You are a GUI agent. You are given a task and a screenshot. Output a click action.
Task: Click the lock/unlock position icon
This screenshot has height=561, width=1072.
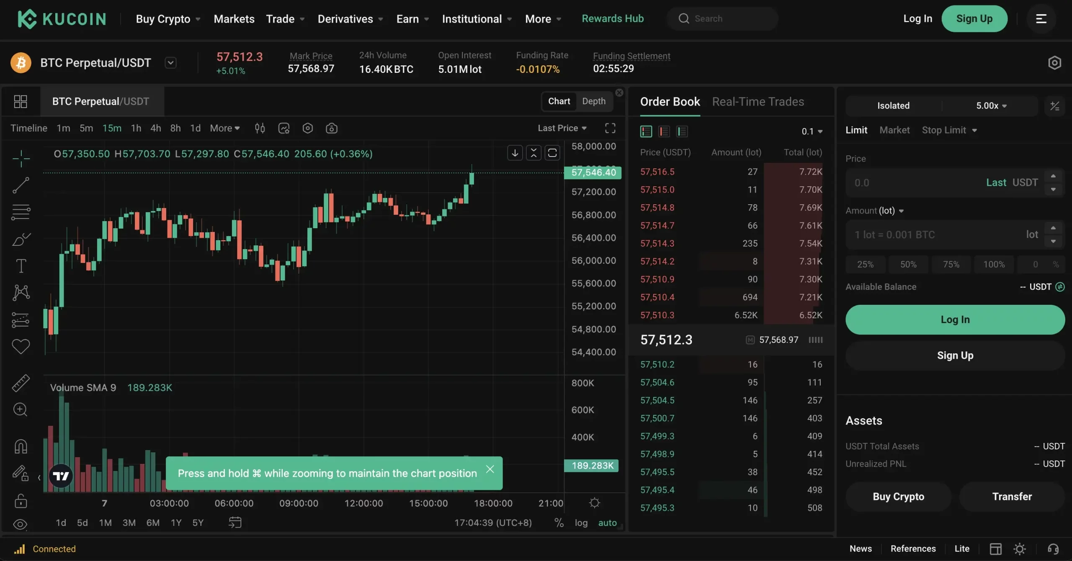coord(19,502)
